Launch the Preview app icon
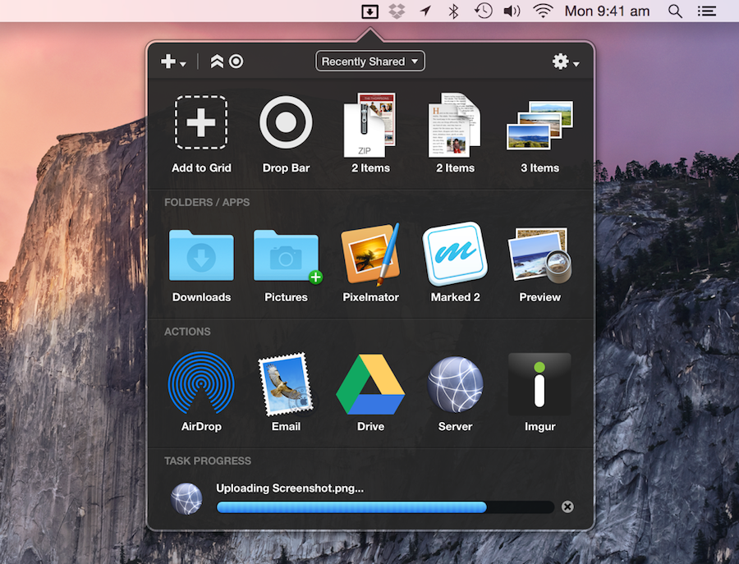739x564 pixels. [539, 254]
